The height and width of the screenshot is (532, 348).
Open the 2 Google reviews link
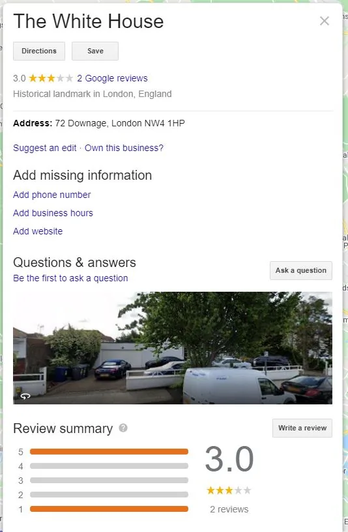point(112,78)
